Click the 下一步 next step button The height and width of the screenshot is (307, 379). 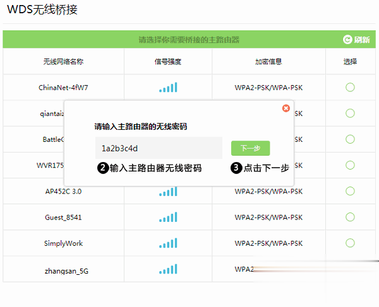point(250,148)
